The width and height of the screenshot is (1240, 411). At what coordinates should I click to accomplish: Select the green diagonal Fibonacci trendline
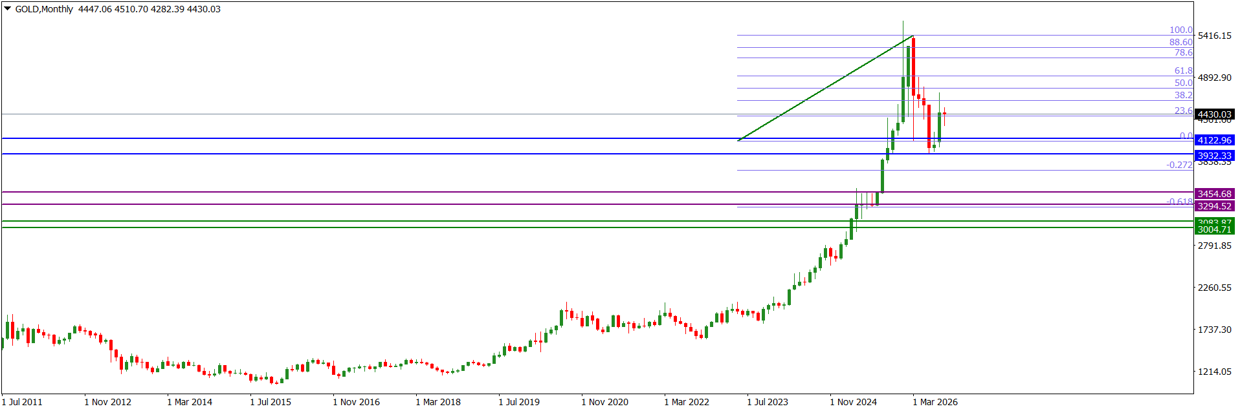point(825,88)
